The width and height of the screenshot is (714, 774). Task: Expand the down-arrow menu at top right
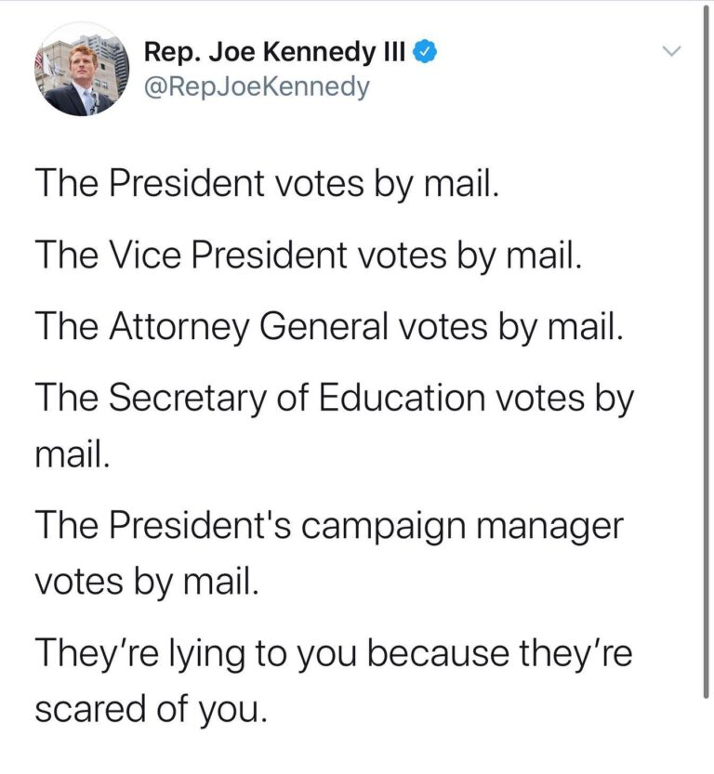(672, 53)
